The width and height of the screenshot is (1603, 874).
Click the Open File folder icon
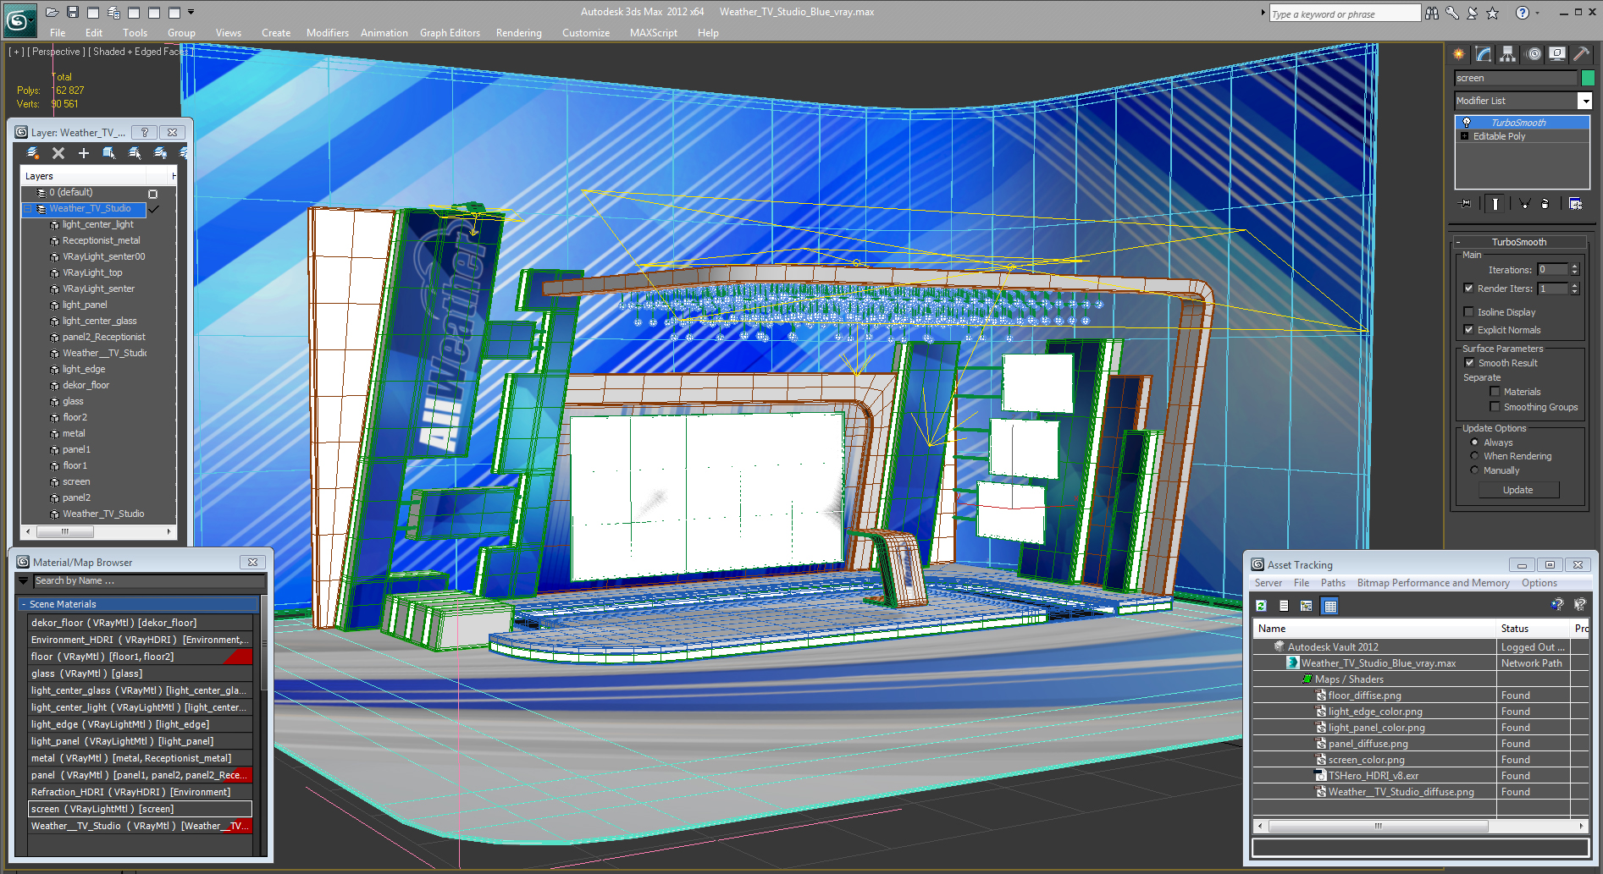coord(52,12)
